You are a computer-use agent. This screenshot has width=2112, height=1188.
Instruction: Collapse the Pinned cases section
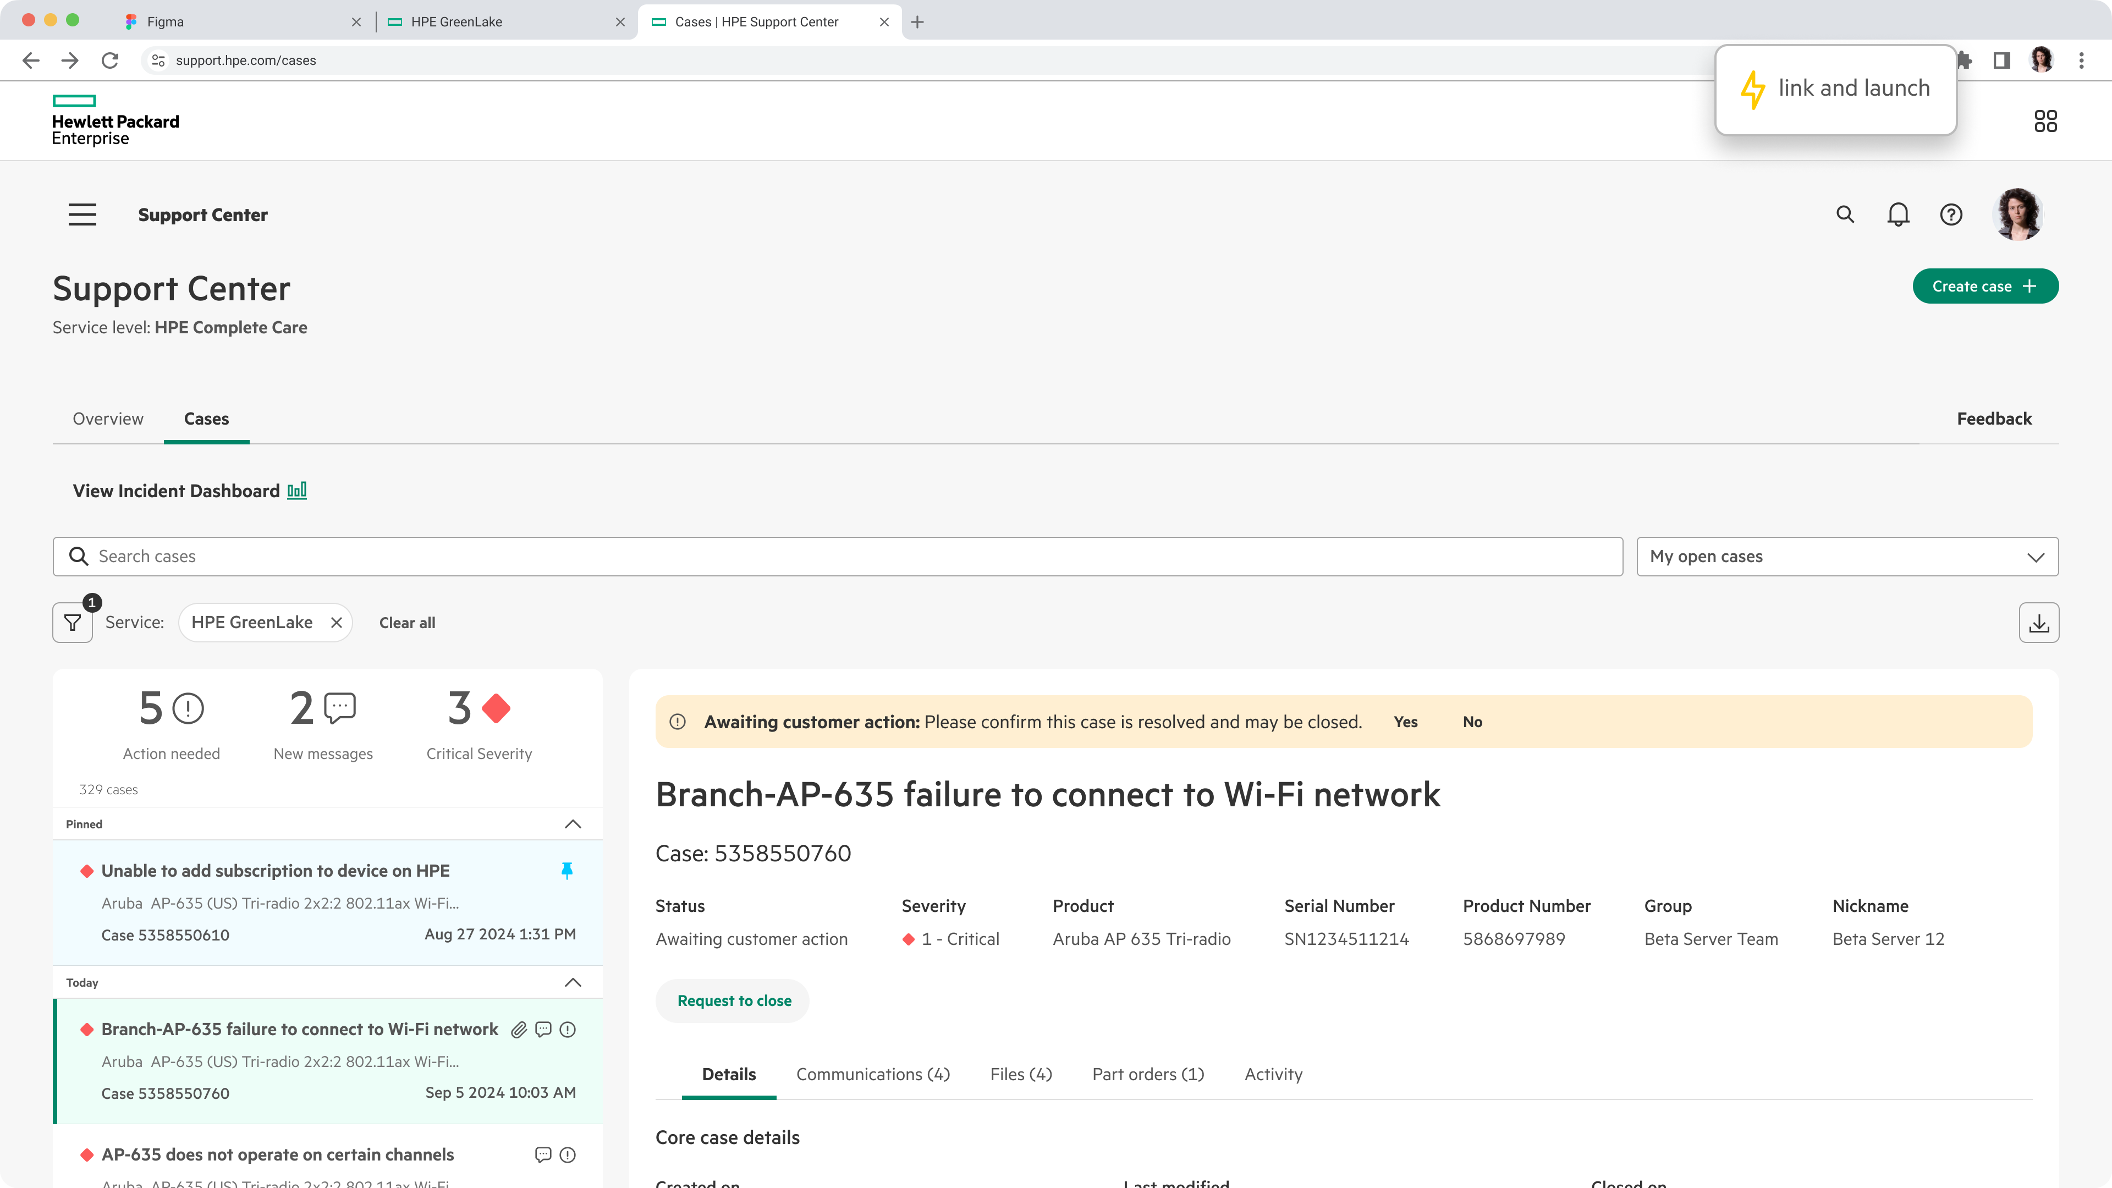(573, 824)
